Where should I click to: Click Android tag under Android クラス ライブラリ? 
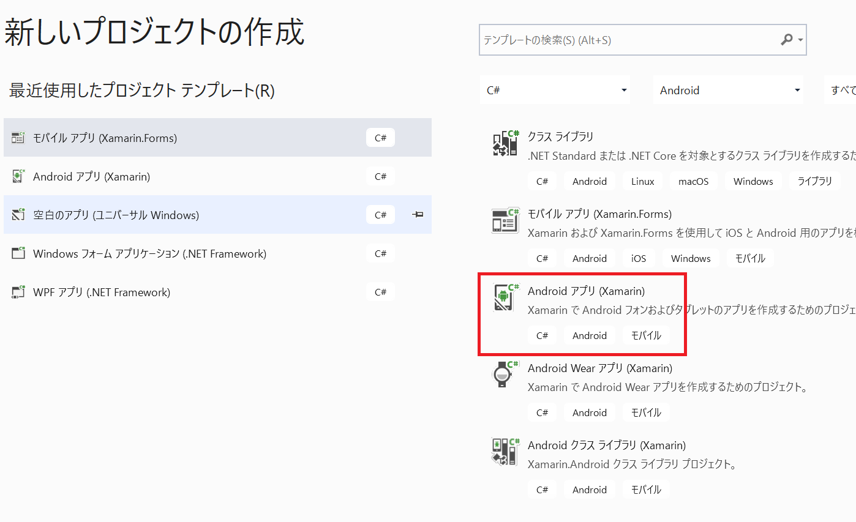tap(590, 490)
